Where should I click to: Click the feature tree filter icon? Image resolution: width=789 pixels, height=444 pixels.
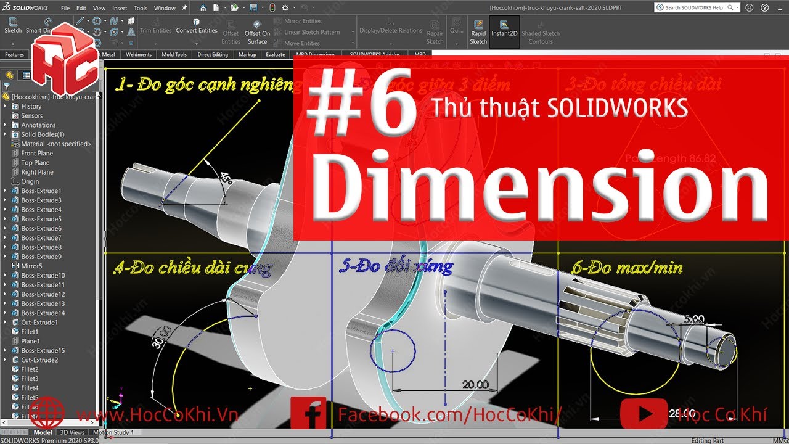click(7, 86)
